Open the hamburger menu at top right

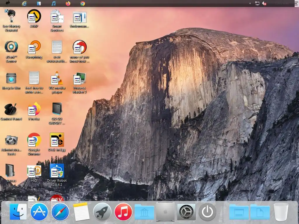pyautogui.click(x=296, y=3)
